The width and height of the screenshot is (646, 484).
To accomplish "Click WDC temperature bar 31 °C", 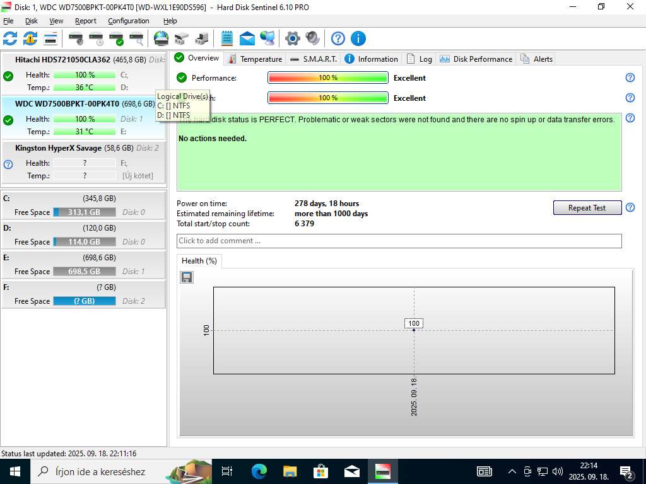I will pyautogui.click(x=85, y=132).
